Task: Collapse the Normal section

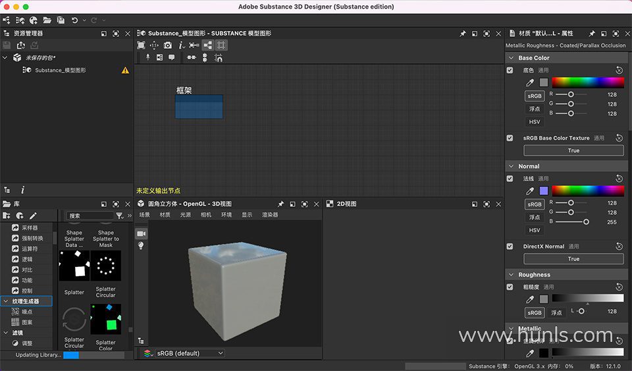Action: click(511, 166)
